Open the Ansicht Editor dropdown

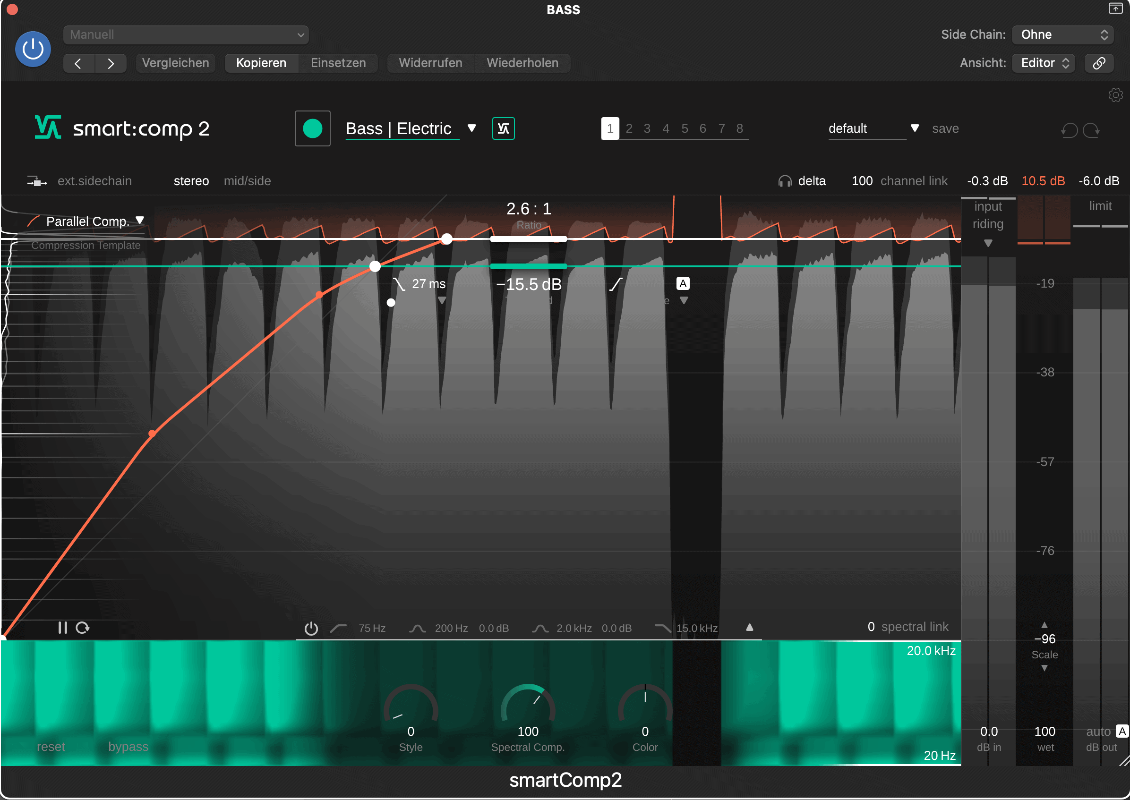tap(1043, 63)
